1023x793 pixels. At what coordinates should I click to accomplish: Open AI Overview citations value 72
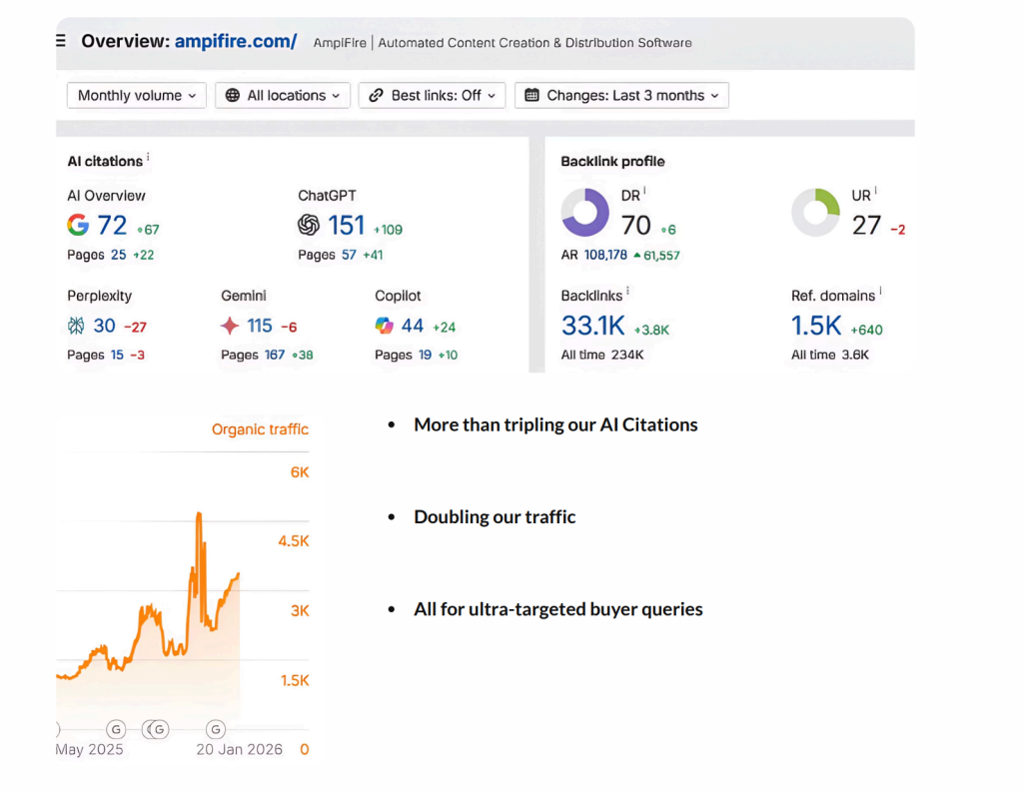click(x=112, y=226)
